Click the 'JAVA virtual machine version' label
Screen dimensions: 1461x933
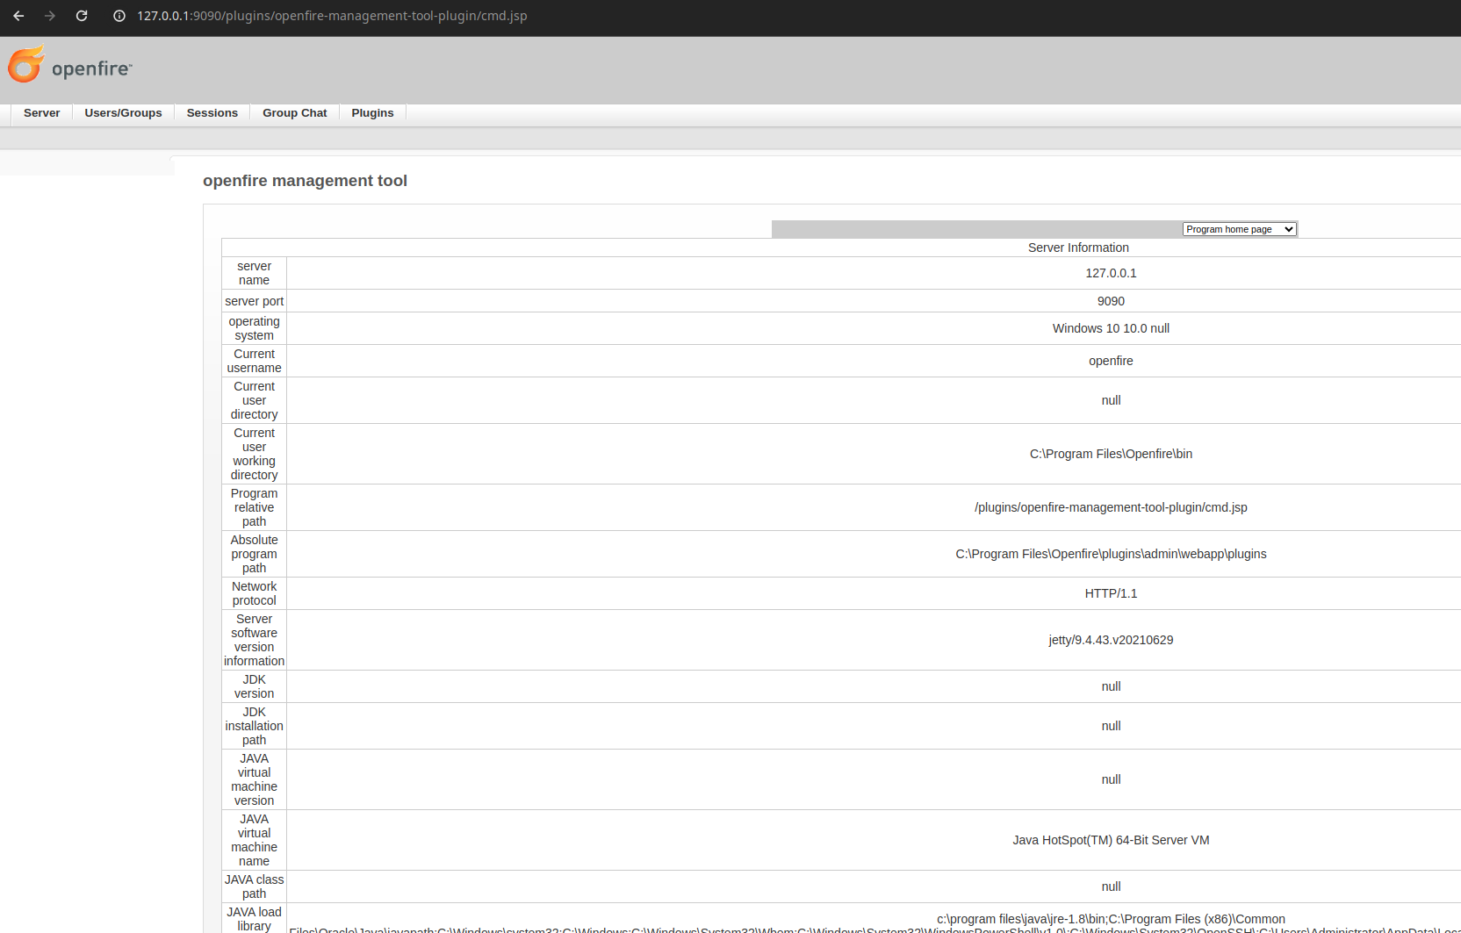[x=254, y=779]
